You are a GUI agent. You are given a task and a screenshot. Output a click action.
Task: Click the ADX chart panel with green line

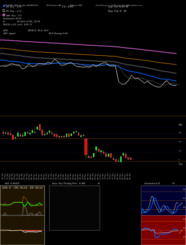[22, 200]
